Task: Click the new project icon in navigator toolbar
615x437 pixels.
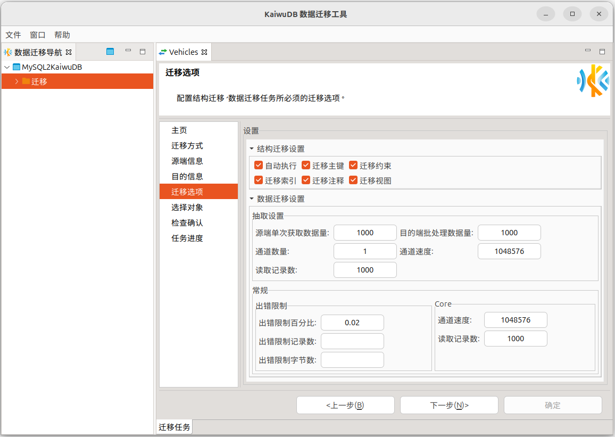Action: (x=110, y=52)
